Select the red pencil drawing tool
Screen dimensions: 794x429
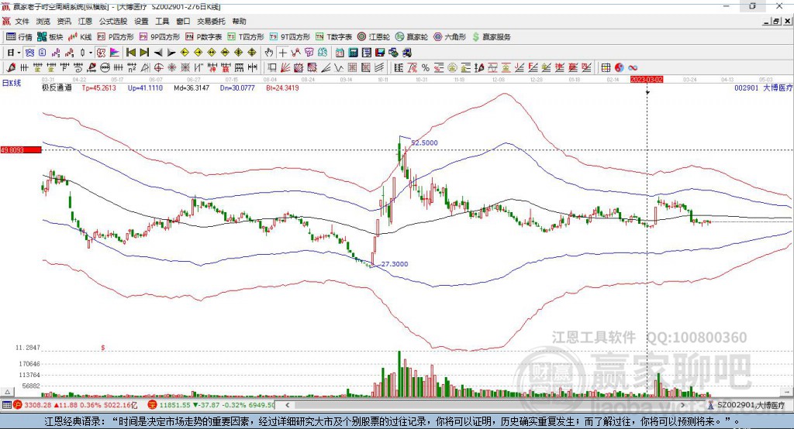click(11, 68)
